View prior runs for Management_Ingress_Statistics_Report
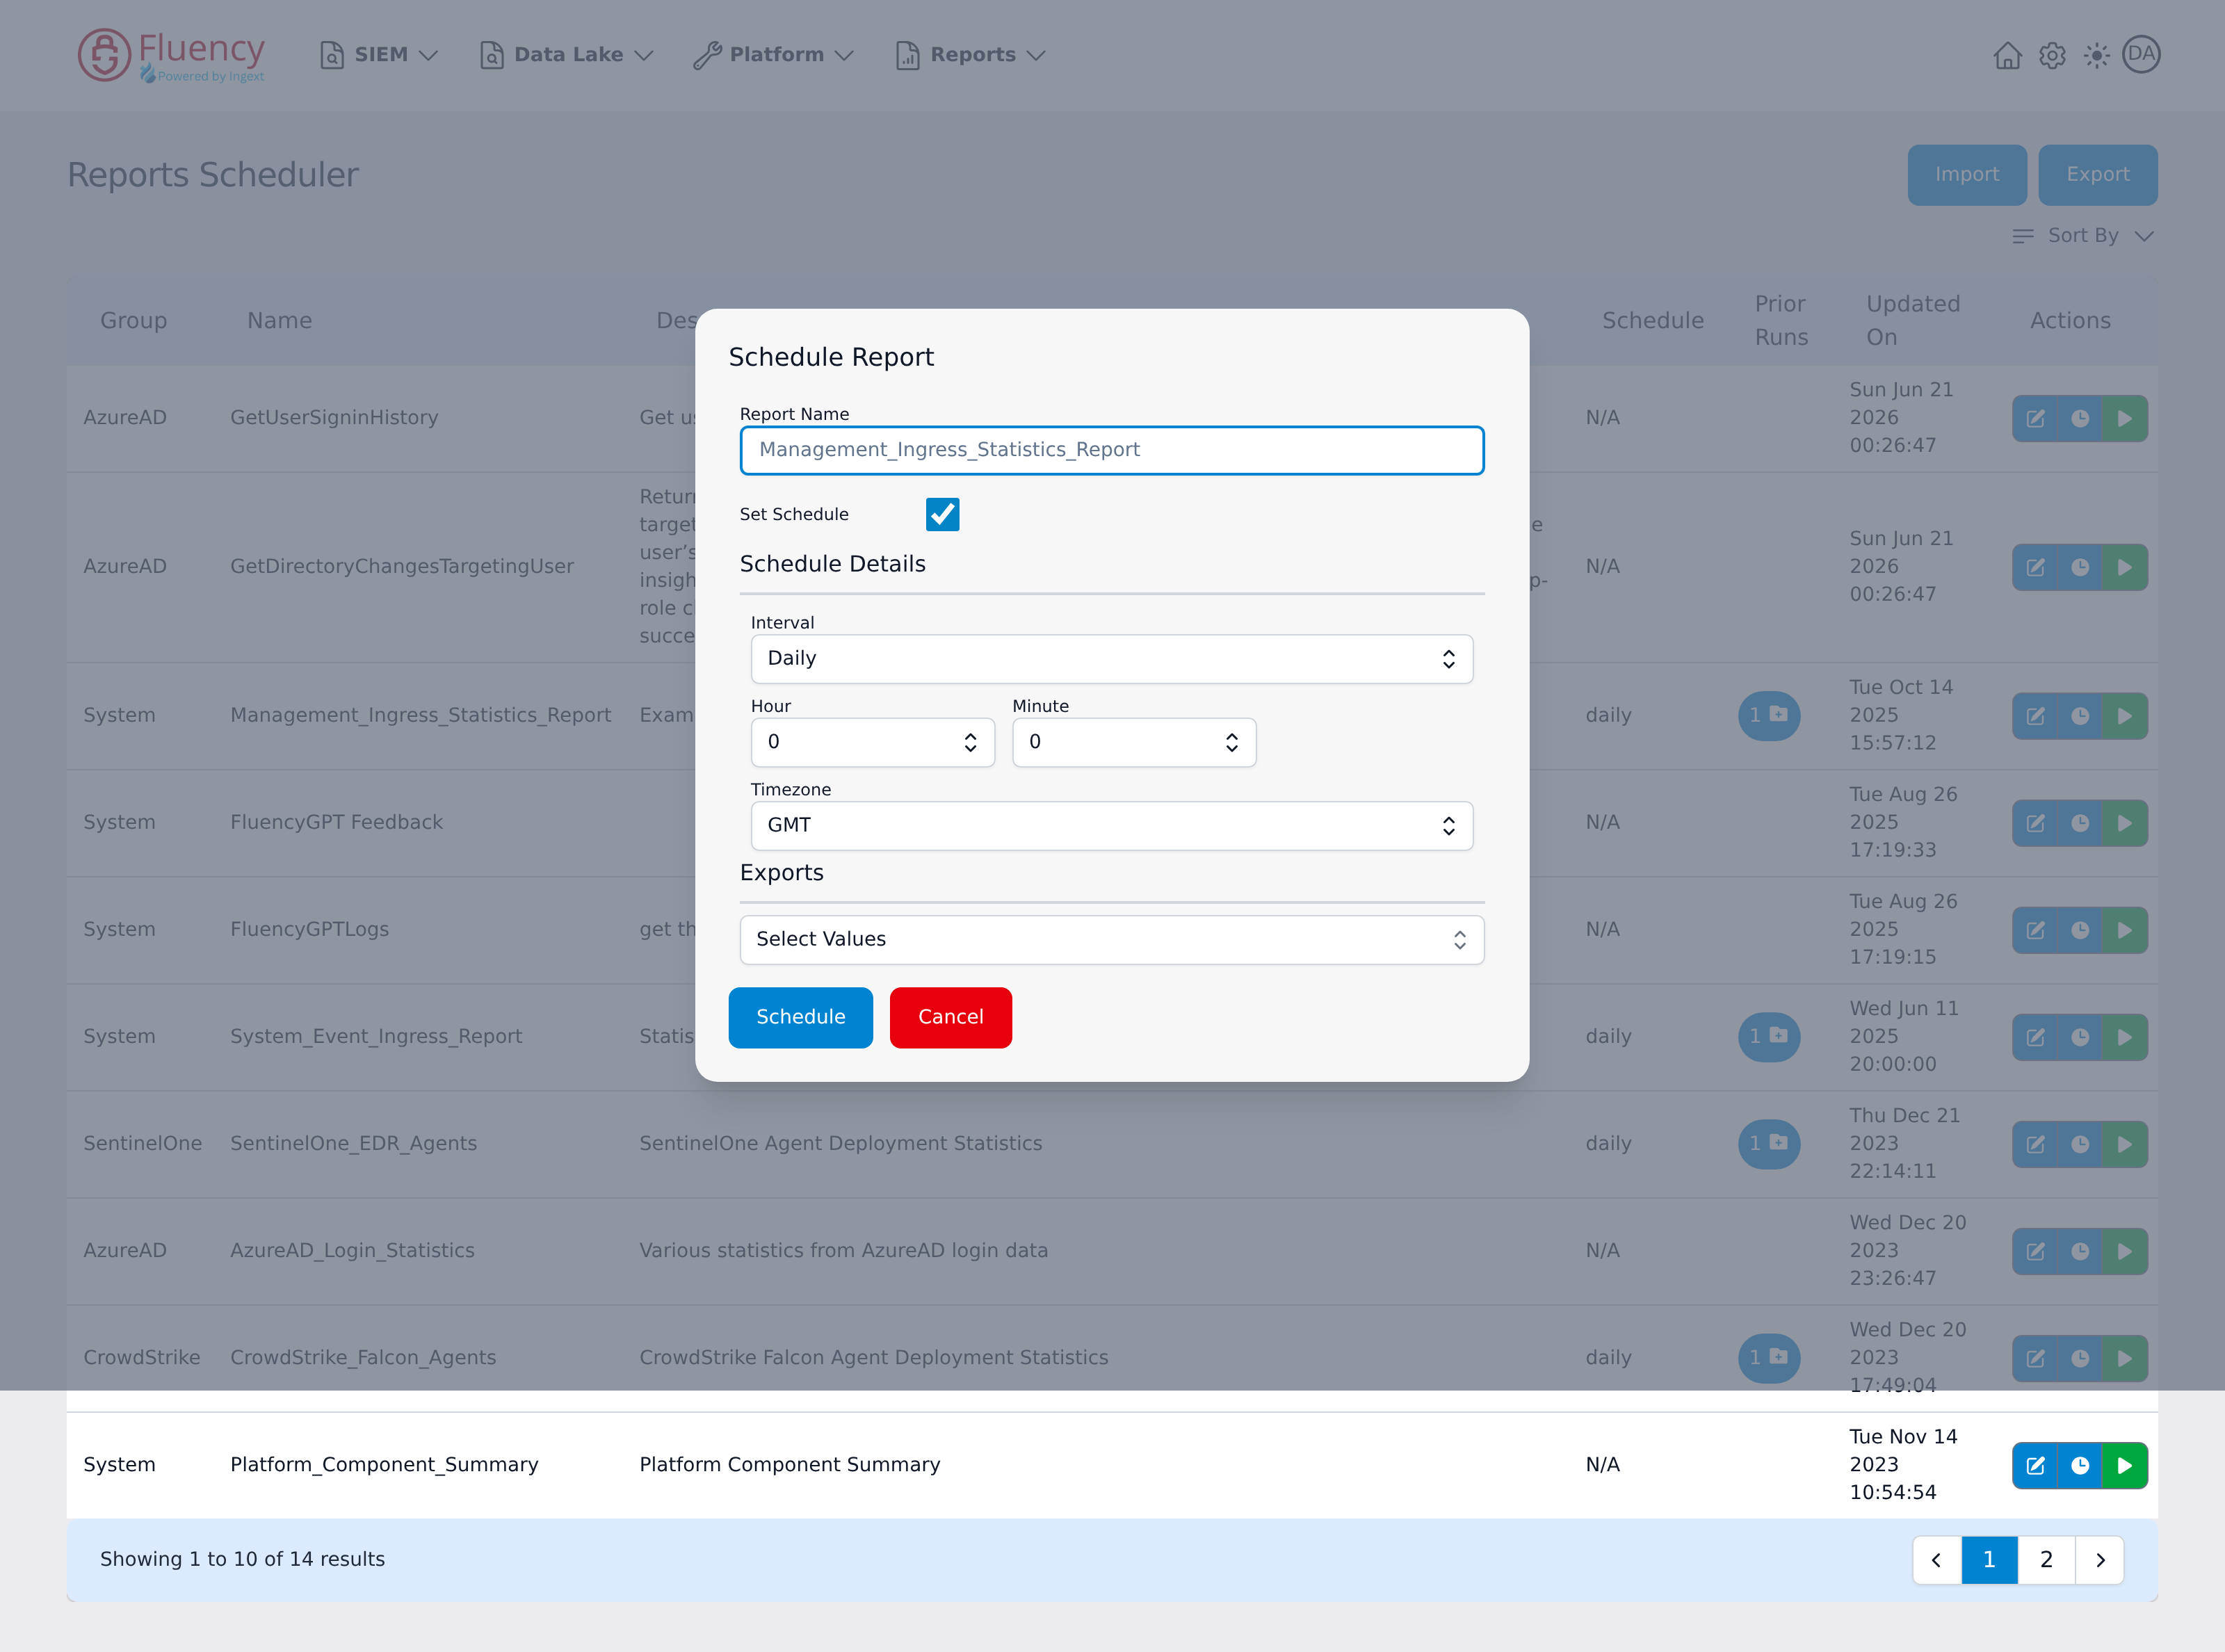This screenshot has width=2225, height=1652. [1768, 716]
